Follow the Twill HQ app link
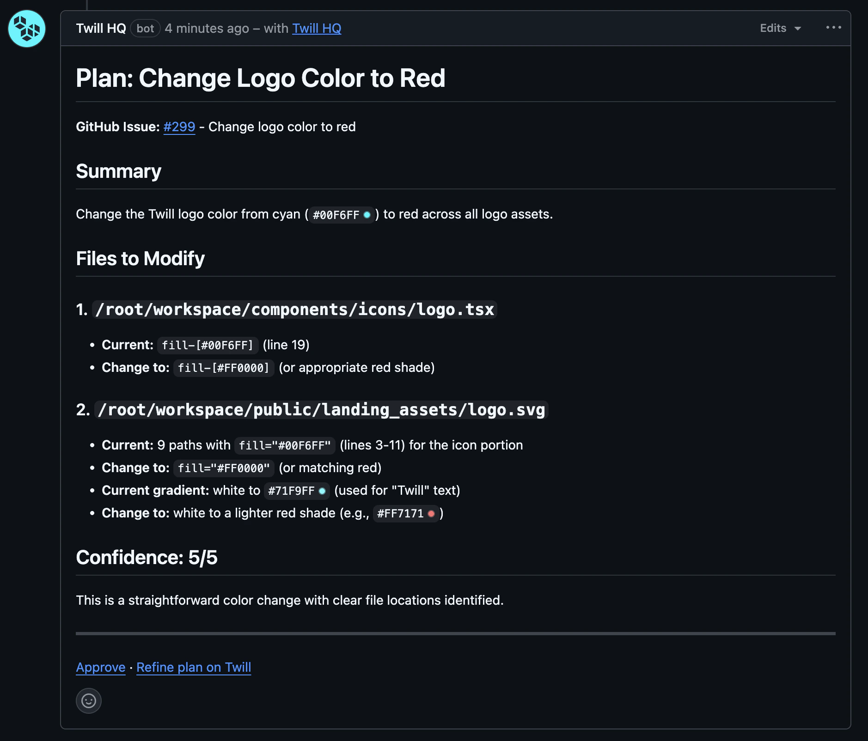868x741 pixels. [317, 28]
